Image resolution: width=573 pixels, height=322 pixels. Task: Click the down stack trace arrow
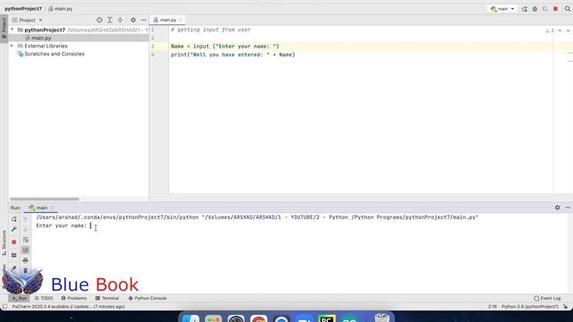[25, 229]
